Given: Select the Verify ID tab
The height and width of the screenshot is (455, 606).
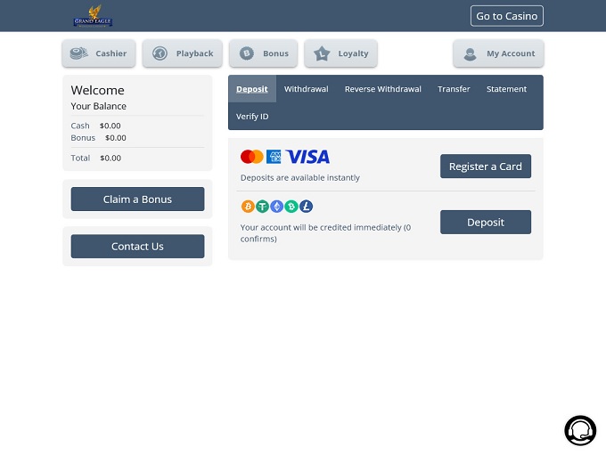Looking at the screenshot, I should [x=252, y=117].
